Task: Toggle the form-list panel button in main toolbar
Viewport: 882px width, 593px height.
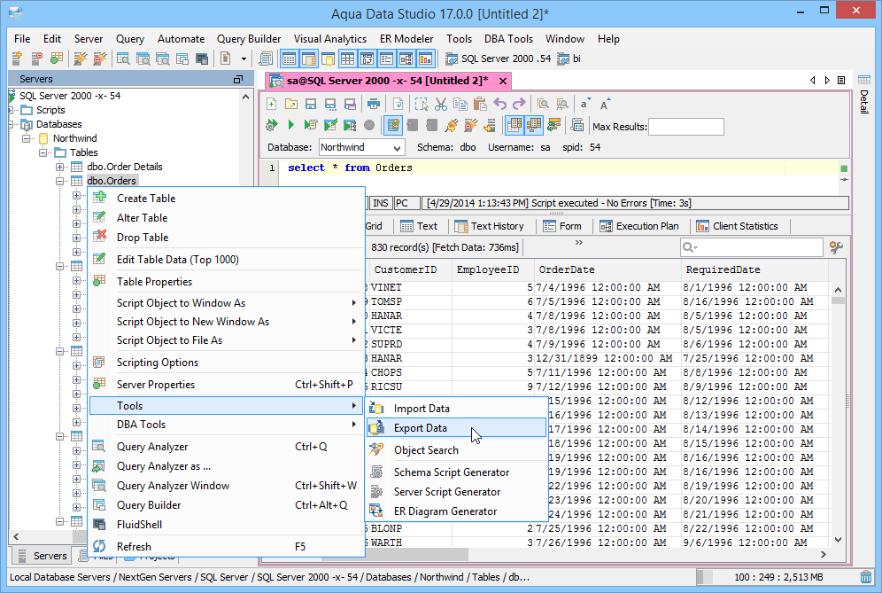Action: (x=386, y=58)
